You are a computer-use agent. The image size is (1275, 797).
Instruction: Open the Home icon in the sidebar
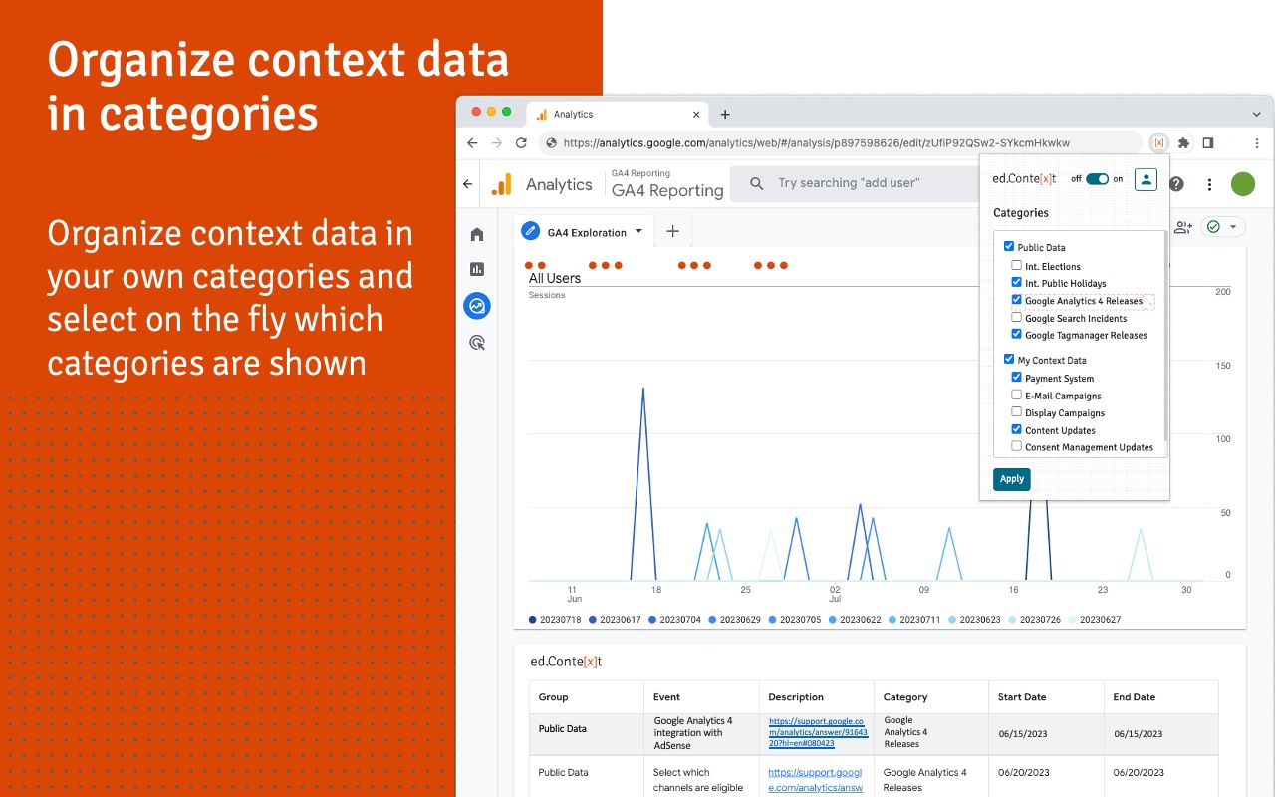477,235
